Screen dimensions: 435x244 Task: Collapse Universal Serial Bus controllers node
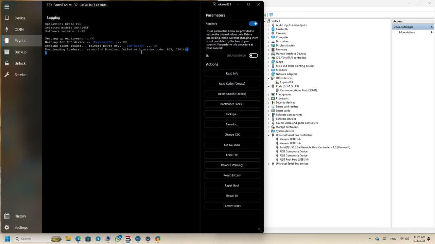(x=268, y=135)
